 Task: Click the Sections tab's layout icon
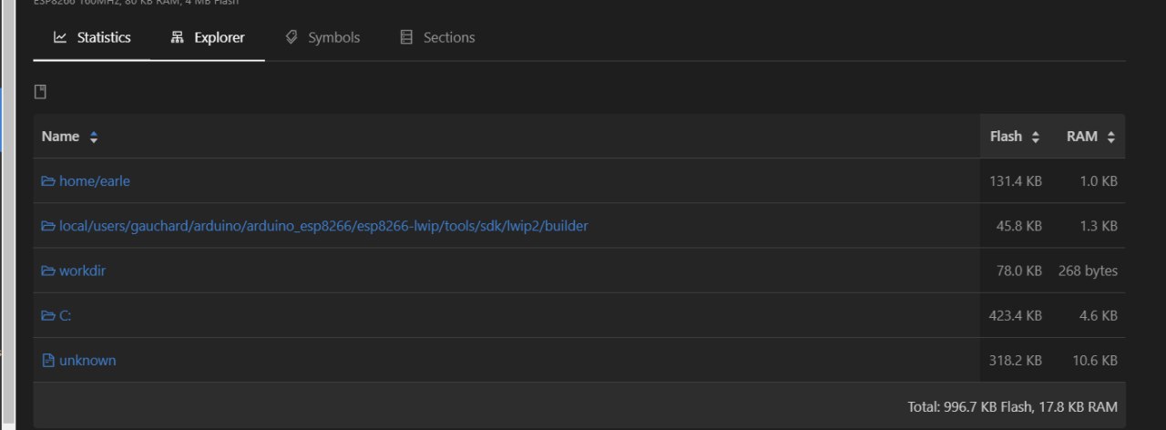coord(407,37)
